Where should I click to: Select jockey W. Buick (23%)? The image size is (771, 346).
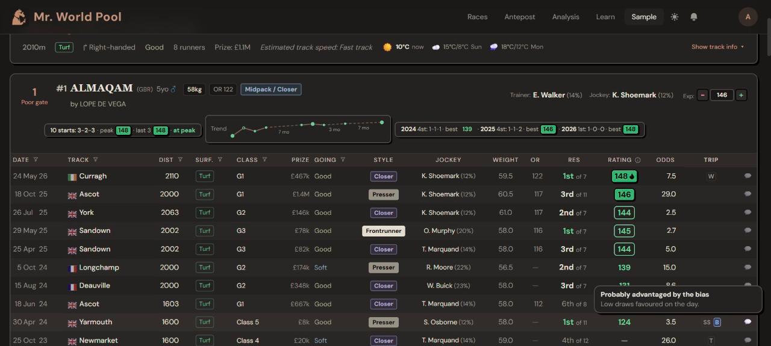448,286
